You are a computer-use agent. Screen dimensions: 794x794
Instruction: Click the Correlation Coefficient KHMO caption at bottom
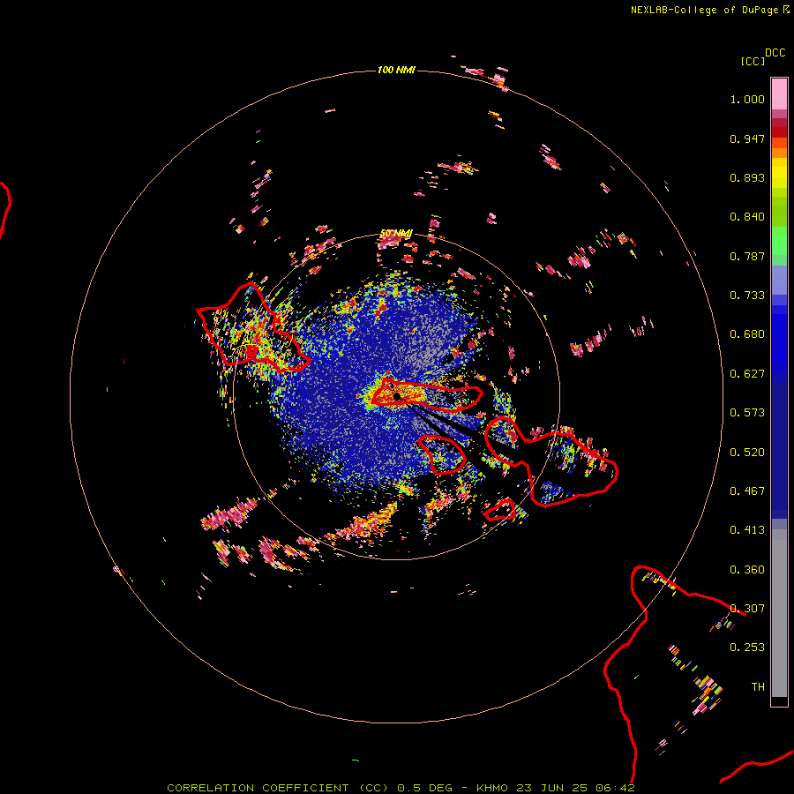click(x=401, y=788)
